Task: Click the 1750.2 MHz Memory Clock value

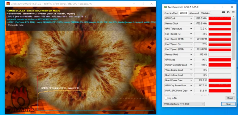Action: click(x=201, y=24)
